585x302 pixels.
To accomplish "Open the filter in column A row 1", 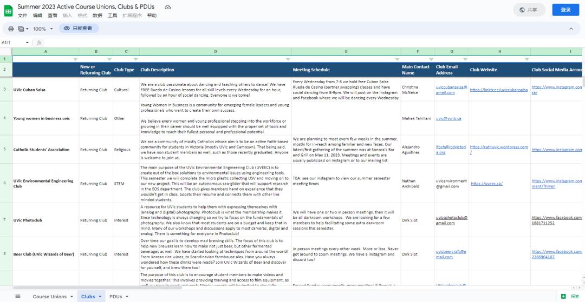I will click(75, 59).
